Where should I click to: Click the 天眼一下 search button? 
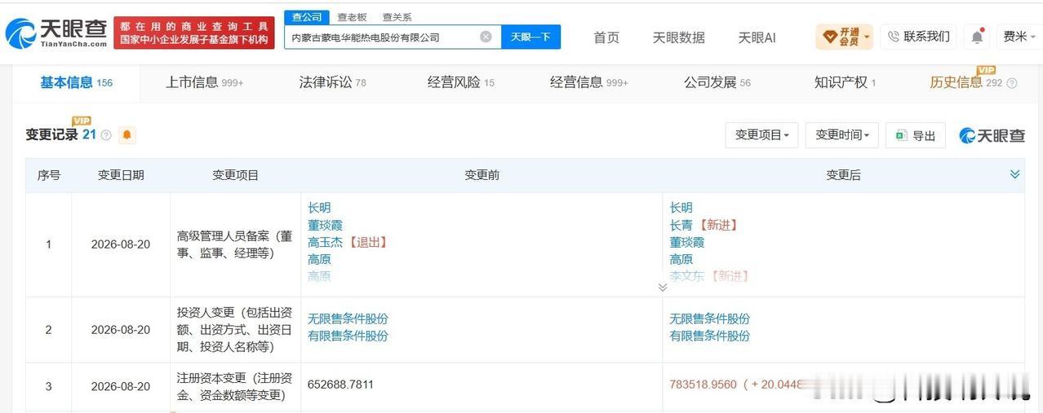point(530,37)
